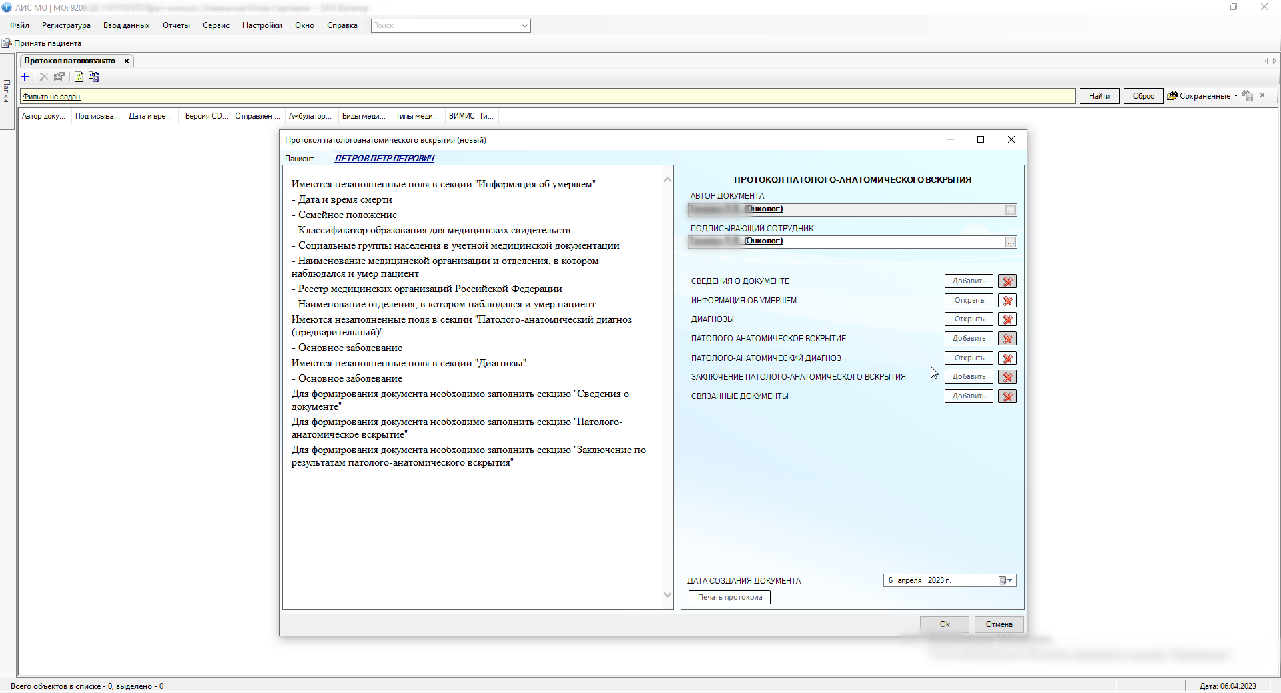Sort by Автор доку column header
This screenshot has width=1281, height=693.
click(x=43, y=116)
